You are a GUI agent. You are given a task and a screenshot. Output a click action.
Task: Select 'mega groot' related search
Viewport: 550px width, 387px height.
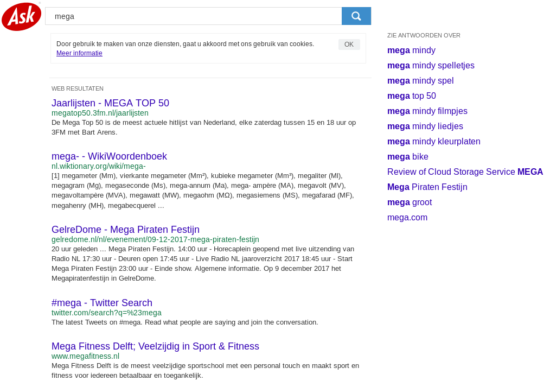[410, 202]
